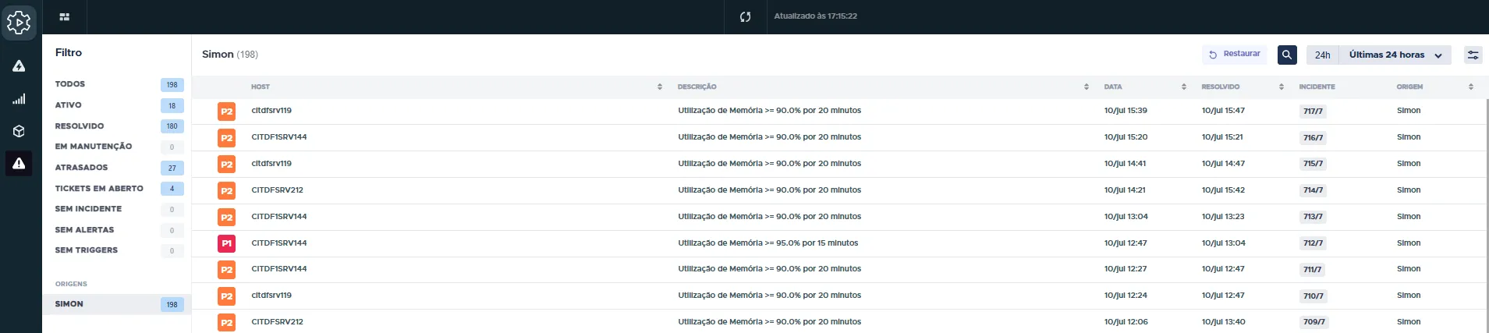1489x333 pixels.
Task: Click the P2 badge for incident 710/7
Action: click(x=226, y=296)
